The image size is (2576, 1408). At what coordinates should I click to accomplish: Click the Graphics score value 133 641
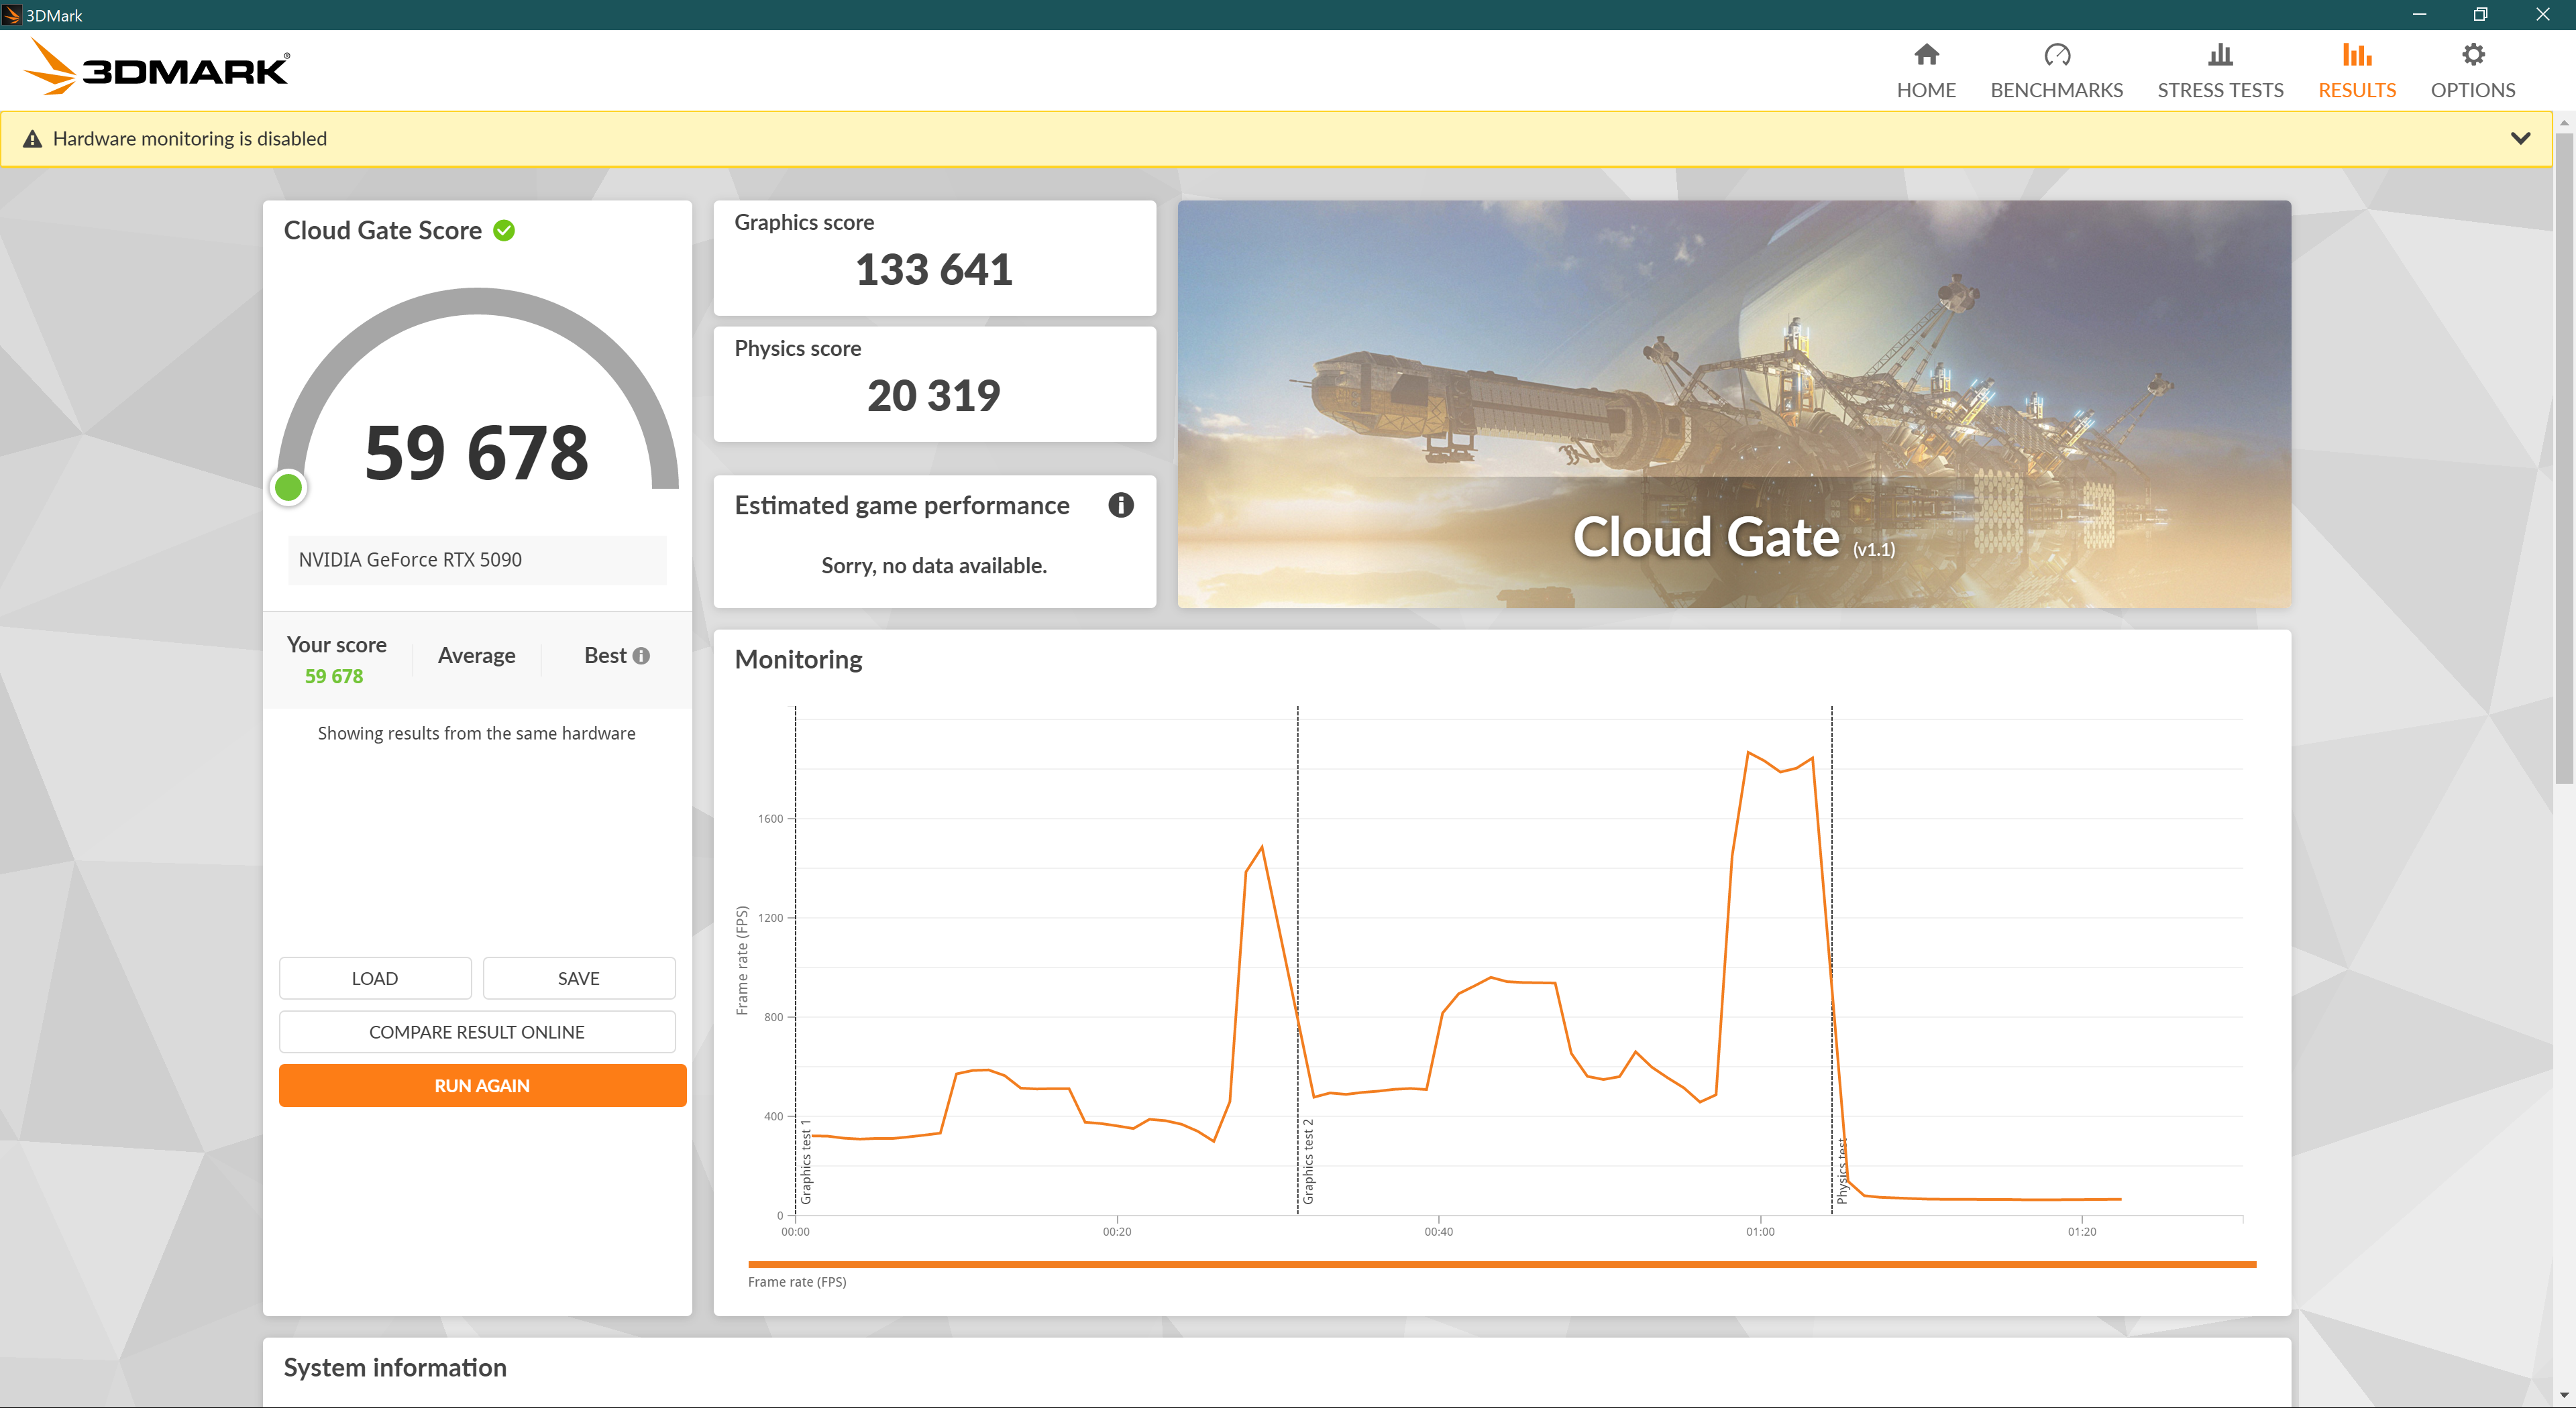point(934,270)
